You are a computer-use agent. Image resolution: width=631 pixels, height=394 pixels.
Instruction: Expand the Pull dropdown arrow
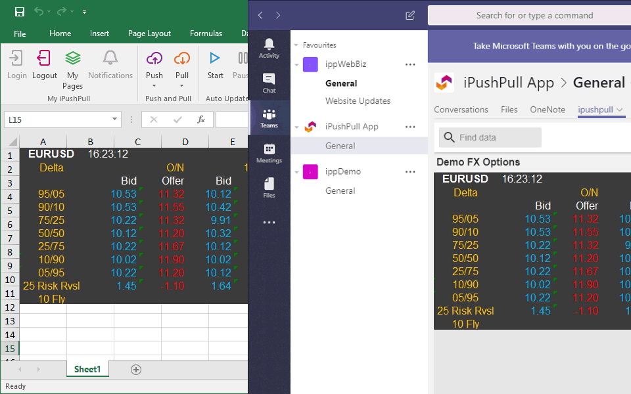(182, 85)
